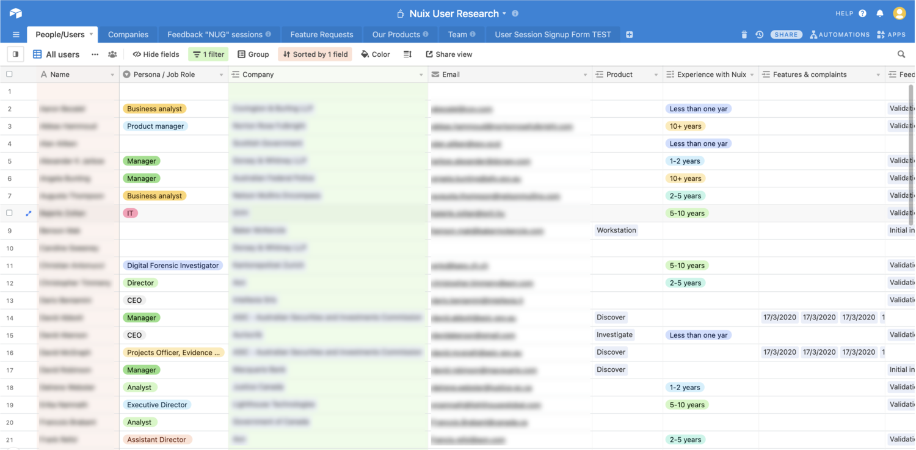This screenshot has height=450, width=916.
Task: Open Experience with Nuix column dropdown
Action: [x=752, y=75]
